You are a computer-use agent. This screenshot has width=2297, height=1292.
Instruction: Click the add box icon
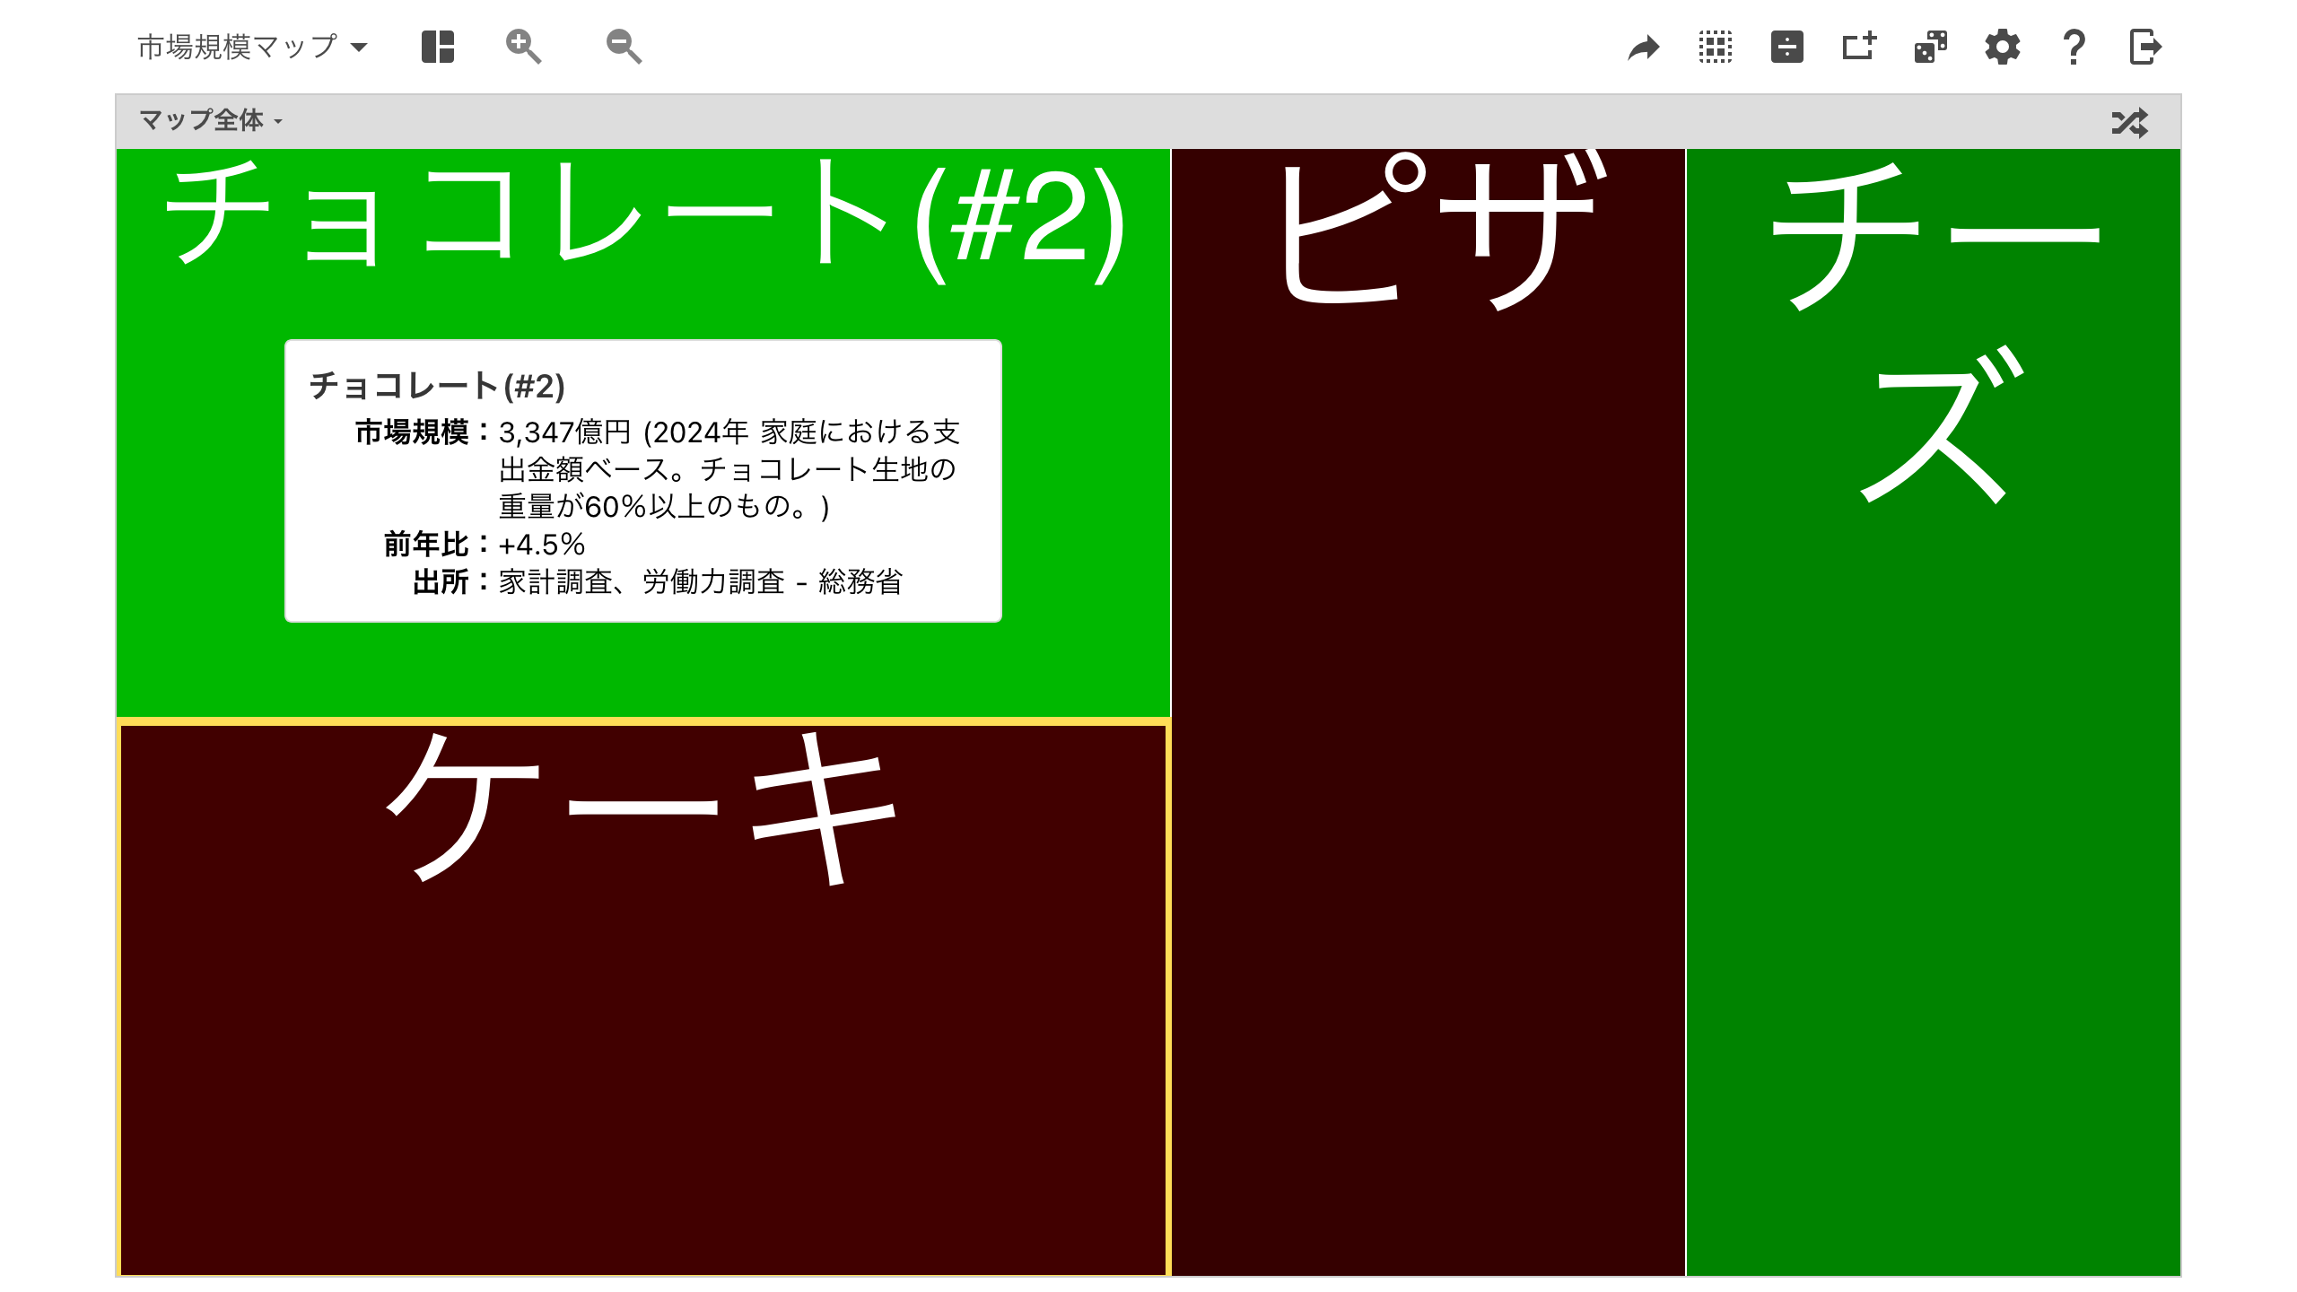point(1859,47)
